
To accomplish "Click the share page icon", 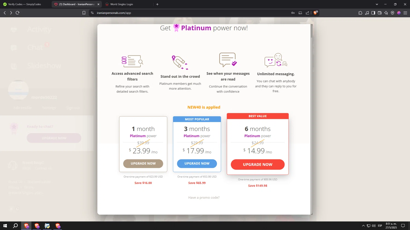I will click(x=307, y=13).
